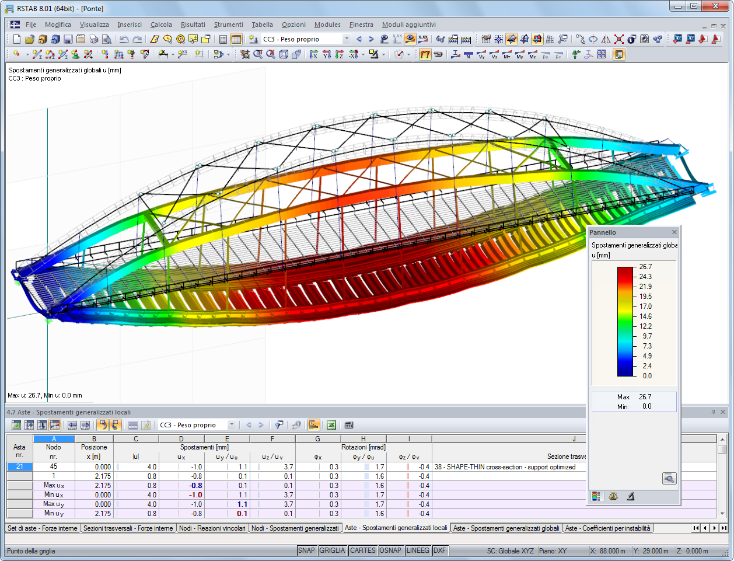The width and height of the screenshot is (734, 561).
Task: Toggle OSNAP in status bar
Action: click(390, 550)
